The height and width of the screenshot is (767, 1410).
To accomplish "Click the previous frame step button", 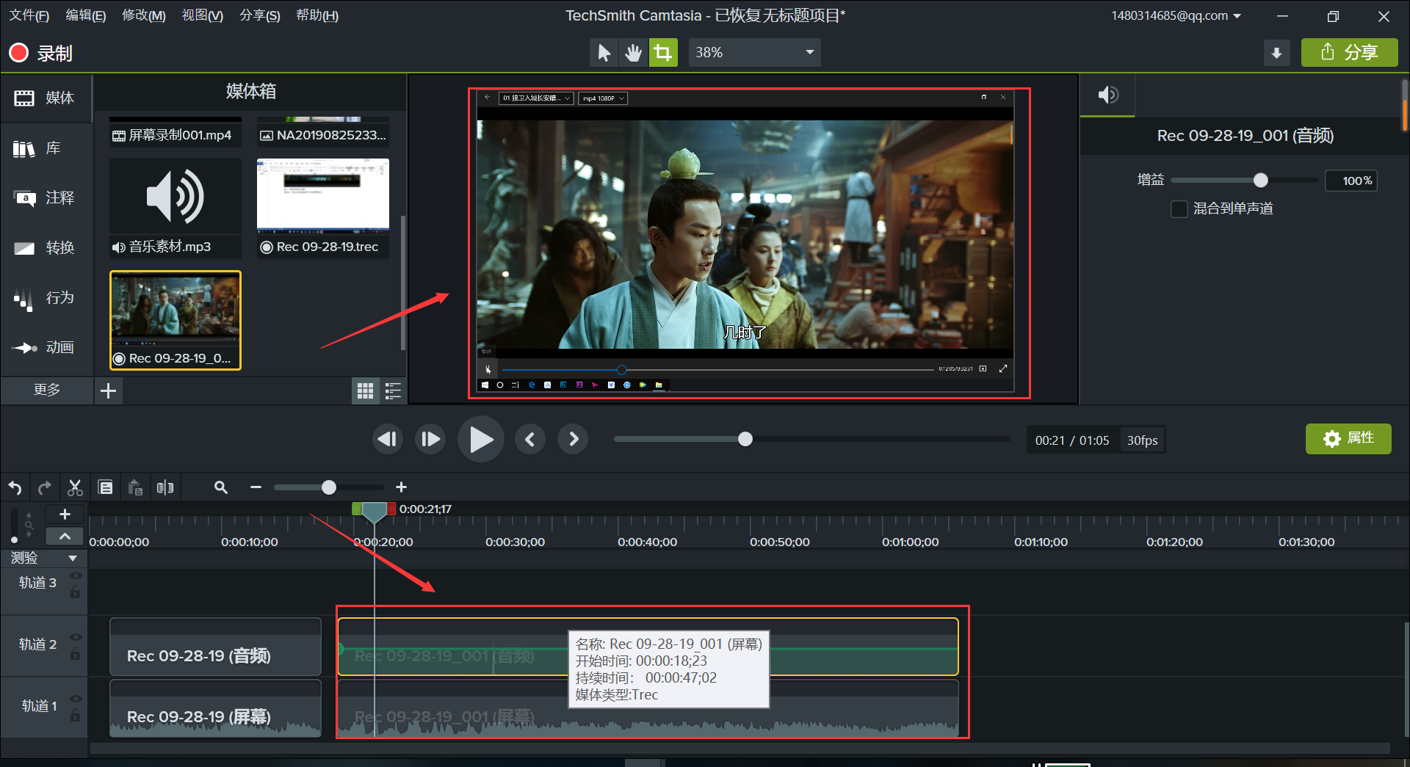I will click(387, 439).
